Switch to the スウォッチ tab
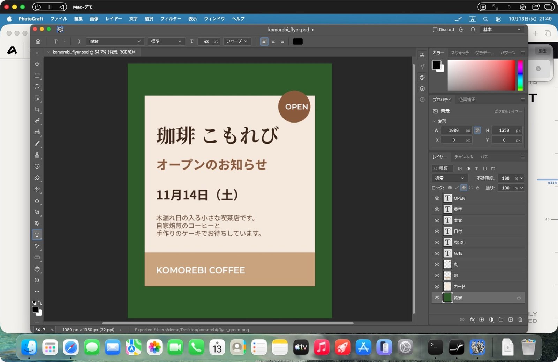Screen dimensions: 558x362 tap(460, 53)
